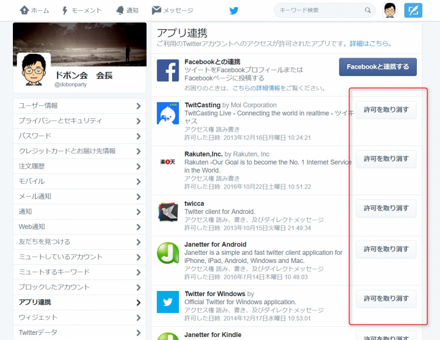Click the Facebook logo icon
The width and height of the screenshot is (440, 340).
click(168, 70)
